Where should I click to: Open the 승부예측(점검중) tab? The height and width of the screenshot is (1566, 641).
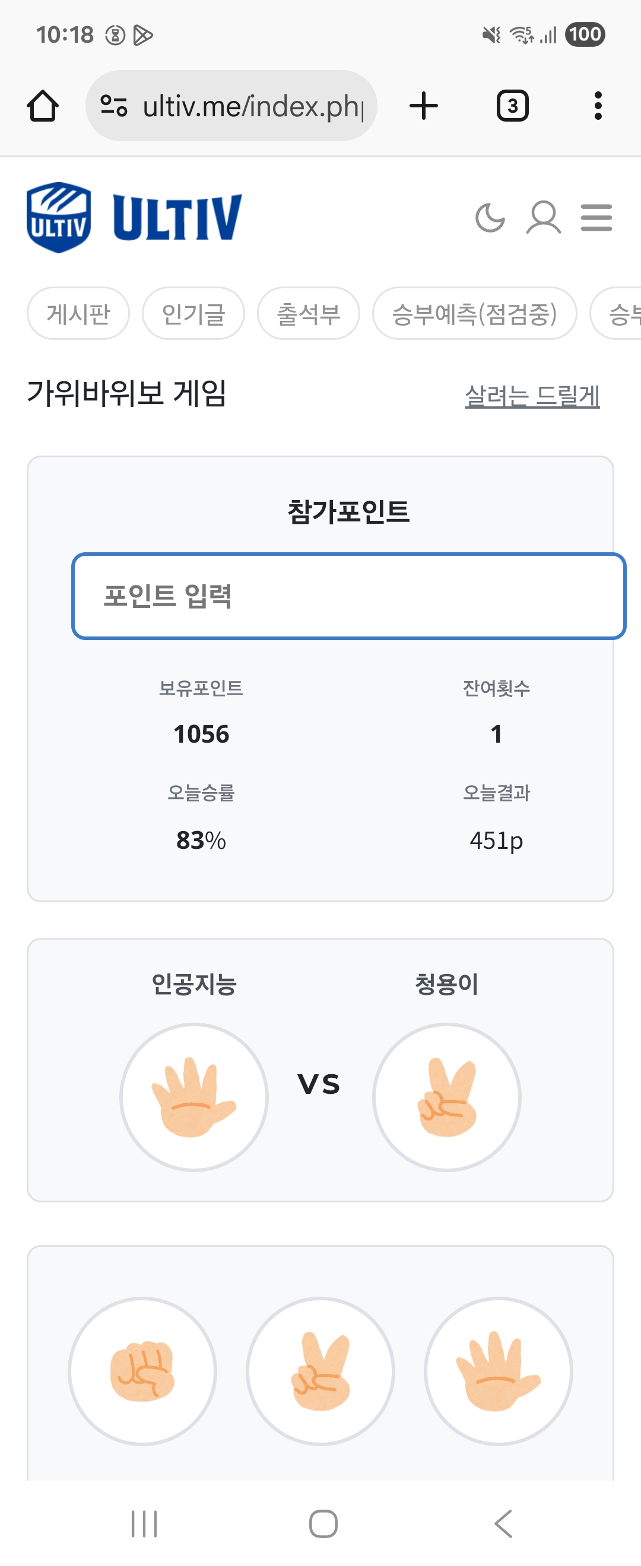pyautogui.click(x=474, y=314)
